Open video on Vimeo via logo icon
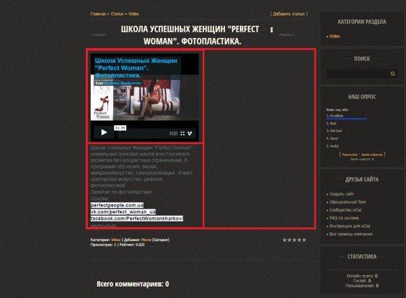Screen dimensions: 406x298 [190, 133]
